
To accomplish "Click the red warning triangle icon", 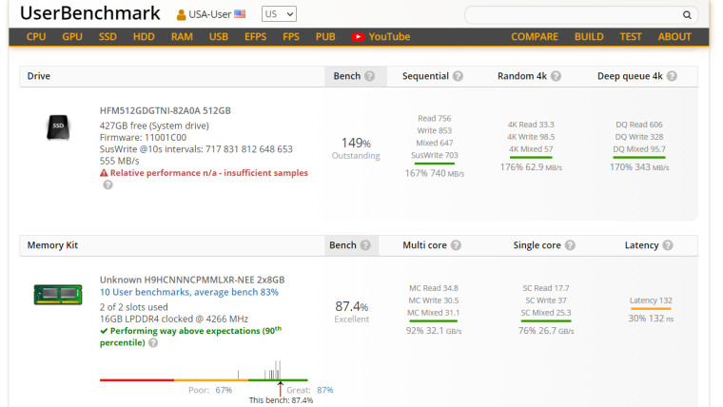I will (x=104, y=173).
